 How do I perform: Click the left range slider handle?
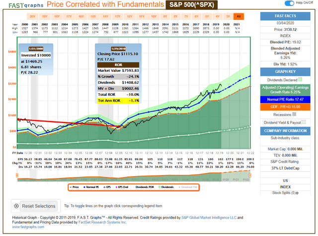(17, 176)
